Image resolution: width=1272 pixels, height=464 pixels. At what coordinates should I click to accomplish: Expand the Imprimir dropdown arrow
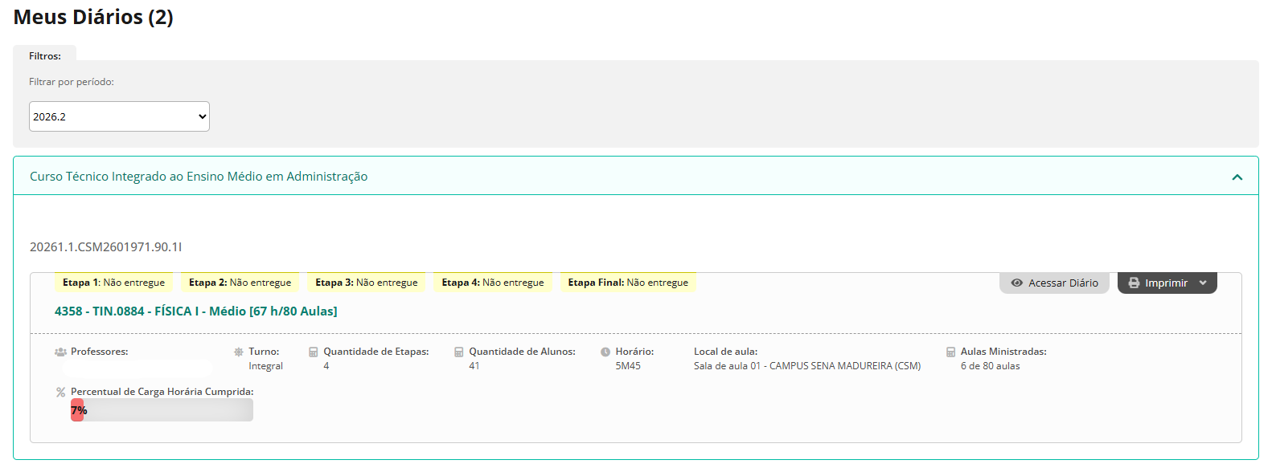click(x=1203, y=283)
